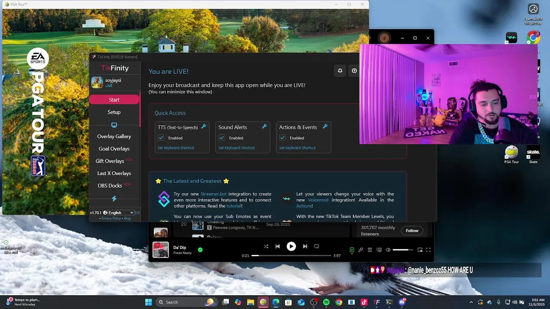Image resolution: width=550 pixels, height=309 pixels.
Task: Uncheck Actions & Events Enabled checkbox
Action: pos(282,138)
